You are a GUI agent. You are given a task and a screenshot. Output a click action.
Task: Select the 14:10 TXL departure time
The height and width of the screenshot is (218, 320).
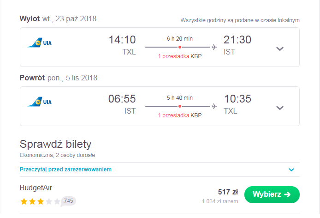[122, 45]
